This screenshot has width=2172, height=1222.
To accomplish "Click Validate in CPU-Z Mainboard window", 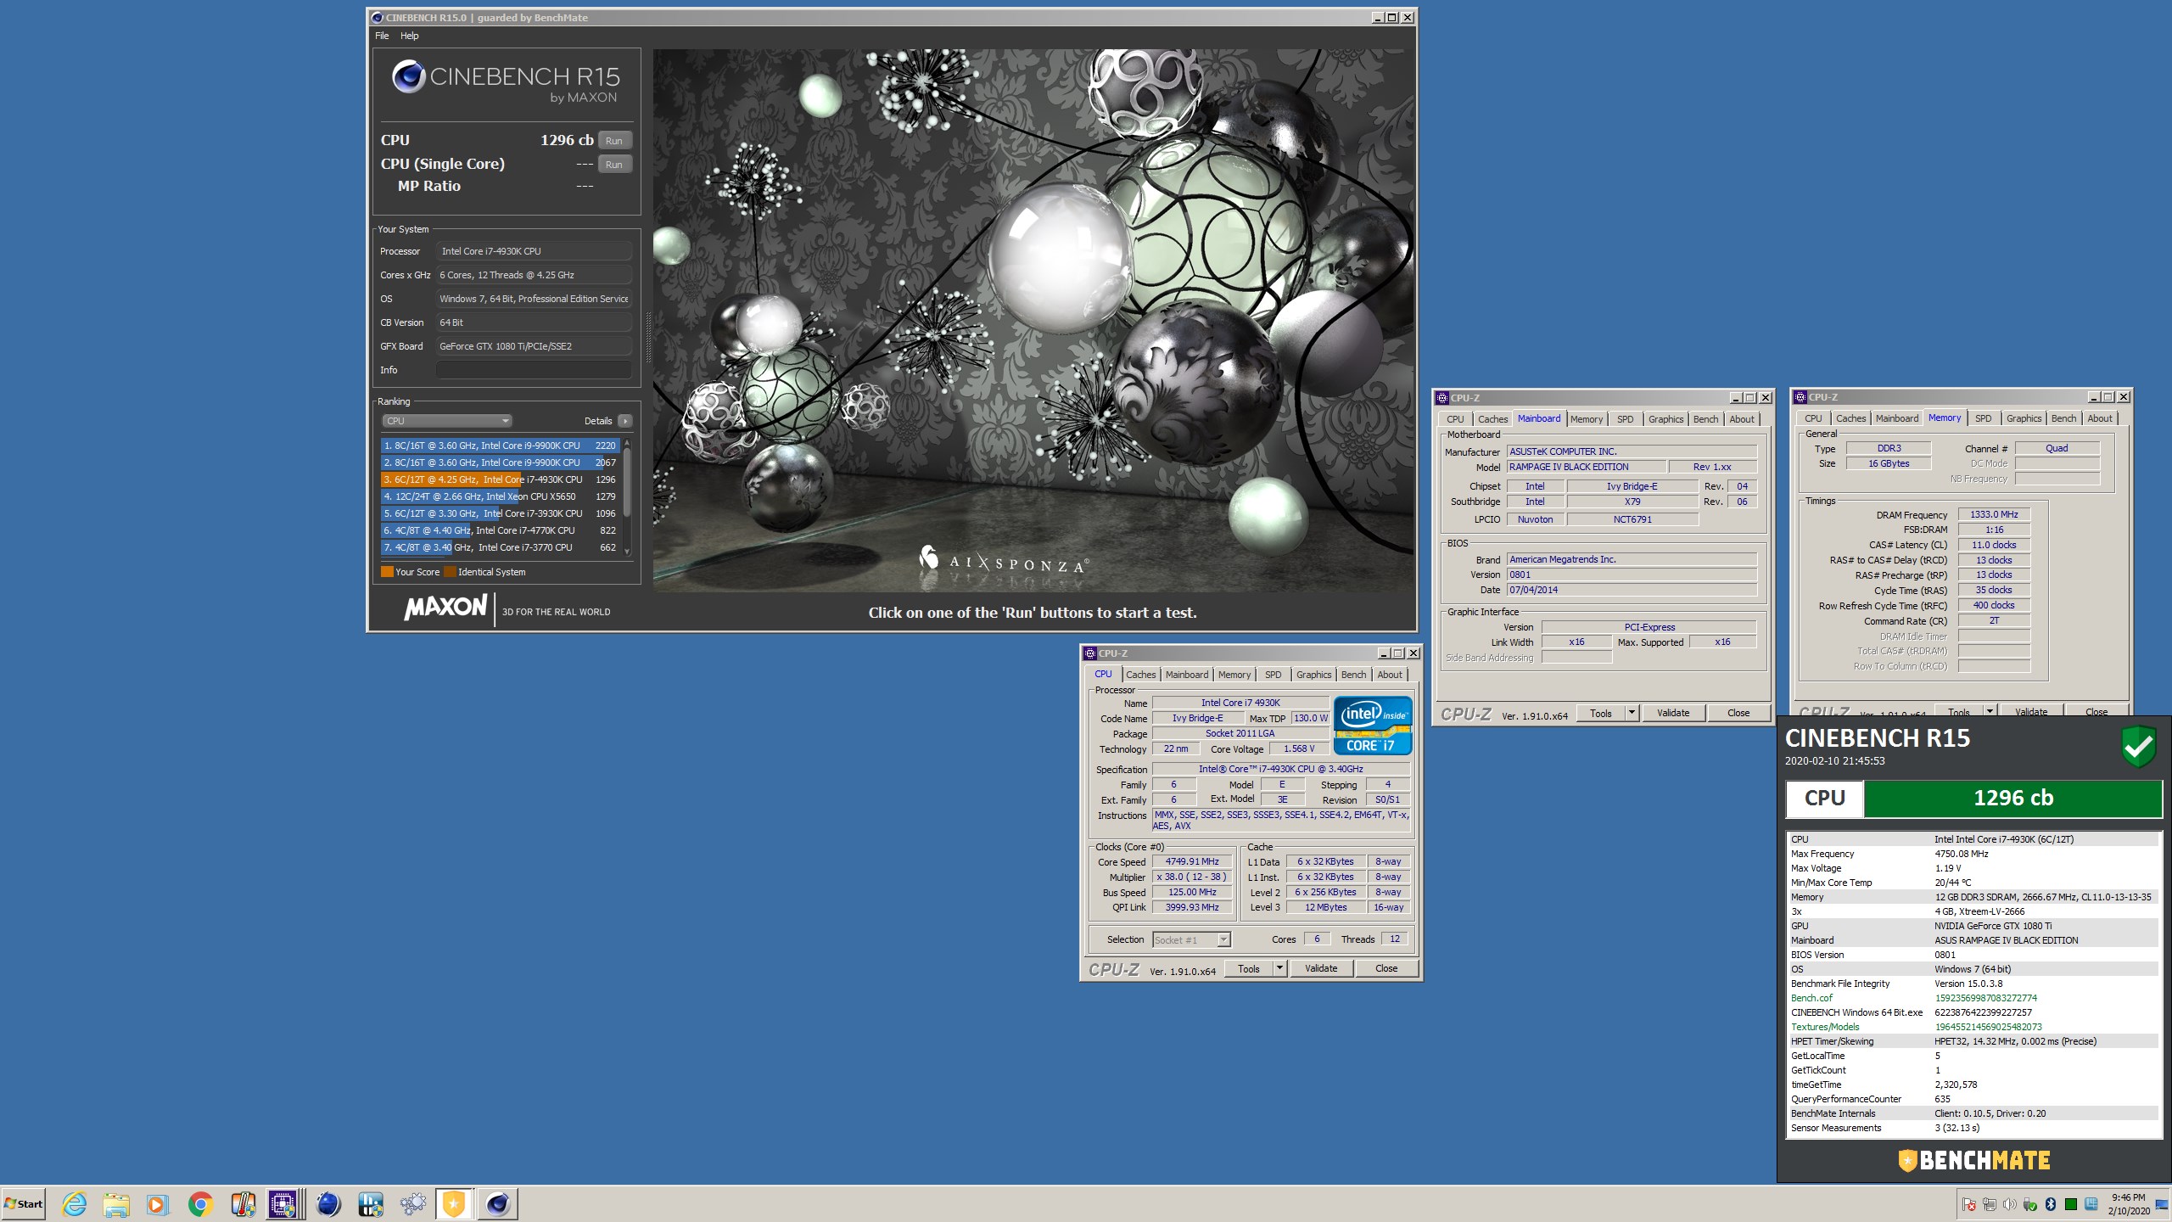I will pyautogui.click(x=1673, y=713).
